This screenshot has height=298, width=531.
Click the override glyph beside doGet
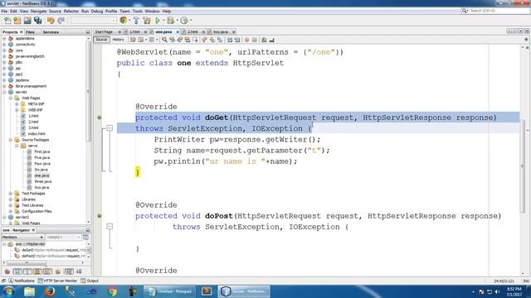[100, 118]
